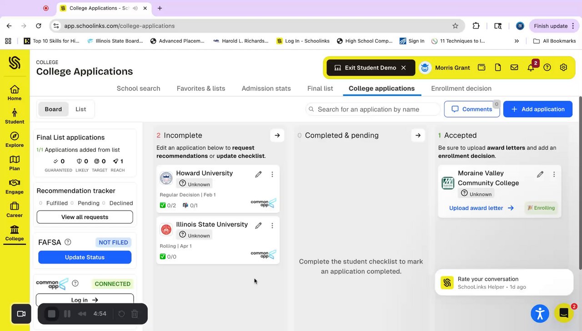Switch to Board view

[x=53, y=109]
